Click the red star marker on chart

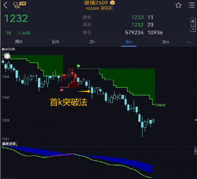pos(61,90)
